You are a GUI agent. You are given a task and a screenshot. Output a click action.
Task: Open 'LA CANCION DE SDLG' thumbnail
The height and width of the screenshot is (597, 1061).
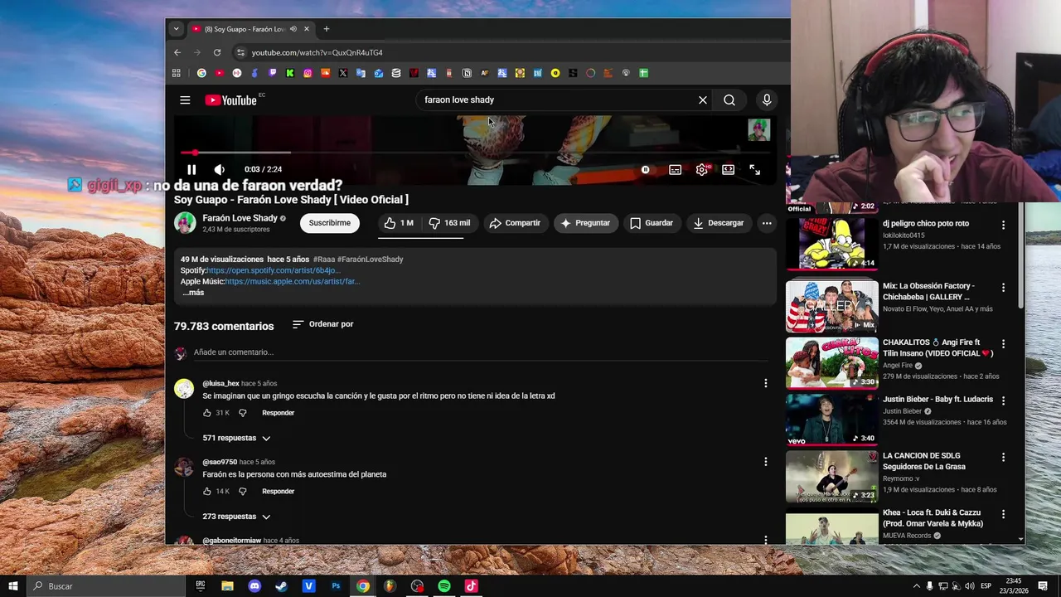[x=832, y=477]
